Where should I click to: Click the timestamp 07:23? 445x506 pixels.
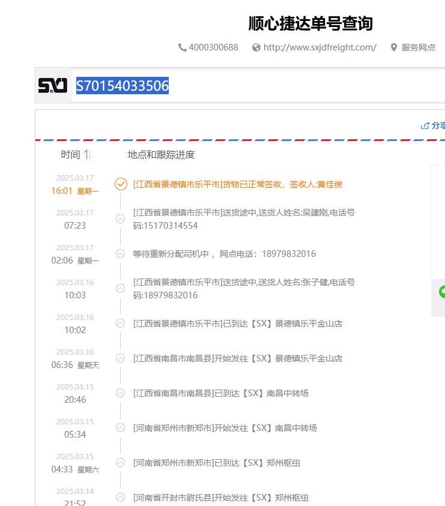(x=75, y=226)
